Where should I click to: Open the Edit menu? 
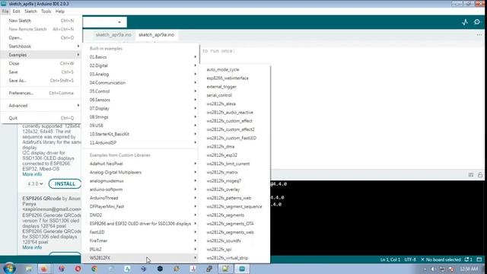[x=16, y=11]
